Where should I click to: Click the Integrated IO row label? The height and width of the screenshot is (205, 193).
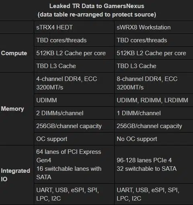[15, 175]
